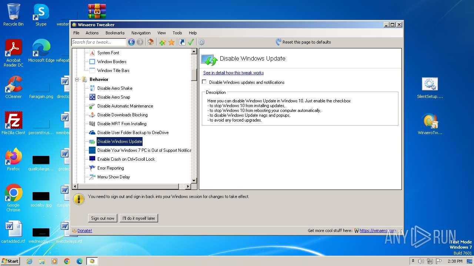Image resolution: width=474 pixels, height=266 pixels.
Task: Click the OneDrive cloud tree icon
Action: (x=92, y=133)
